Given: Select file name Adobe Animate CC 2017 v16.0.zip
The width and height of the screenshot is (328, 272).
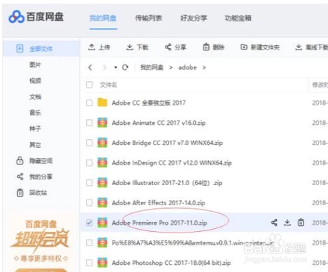Looking at the screenshot, I should (159, 123).
